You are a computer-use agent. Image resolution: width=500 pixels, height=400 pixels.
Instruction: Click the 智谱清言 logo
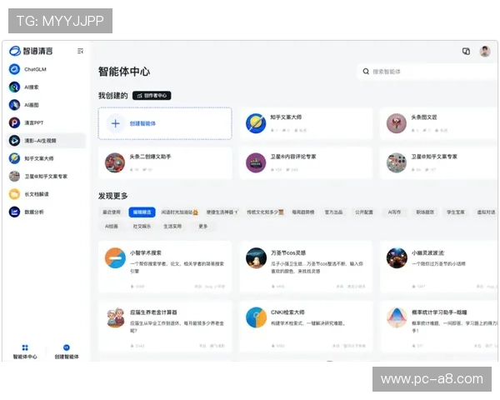click(31, 51)
